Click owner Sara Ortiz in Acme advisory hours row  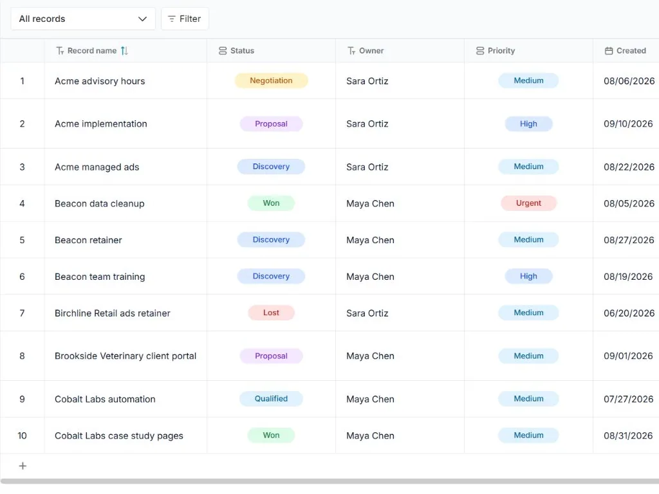(x=367, y=81)
